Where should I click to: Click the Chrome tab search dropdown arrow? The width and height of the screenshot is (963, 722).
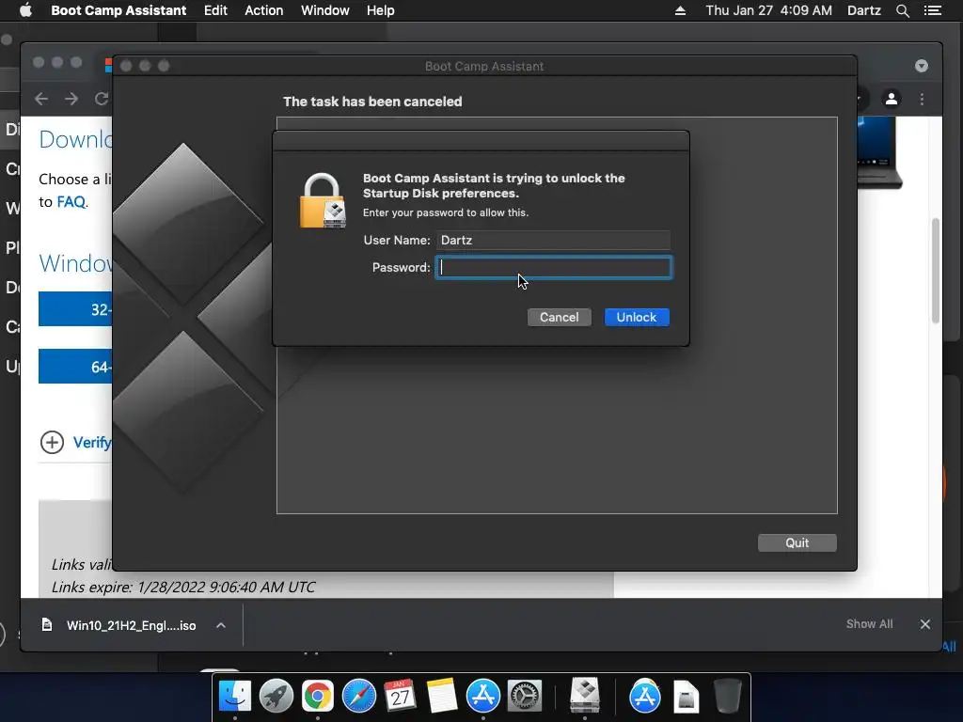pos(922,66)
